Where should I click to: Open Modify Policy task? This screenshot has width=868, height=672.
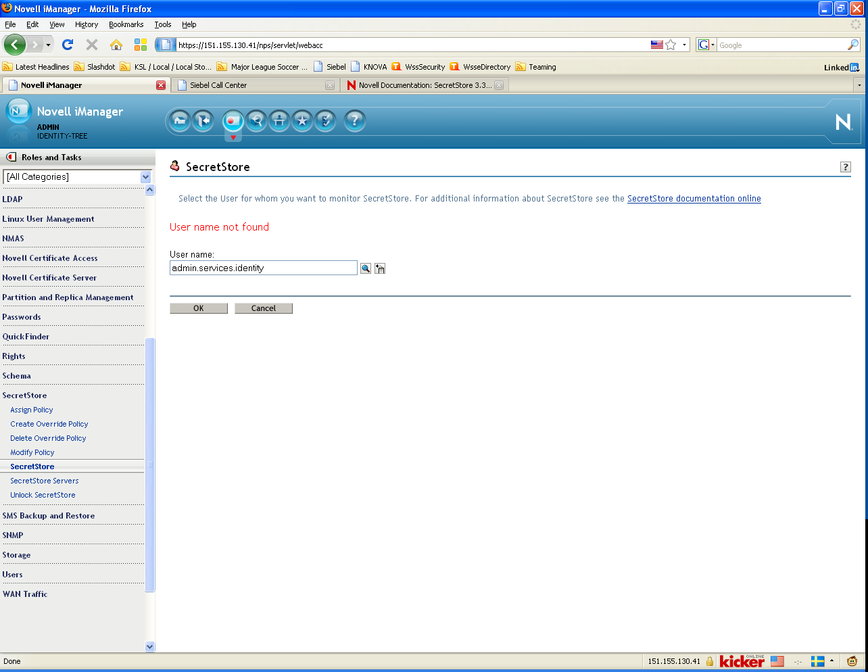tap(32, 452)
